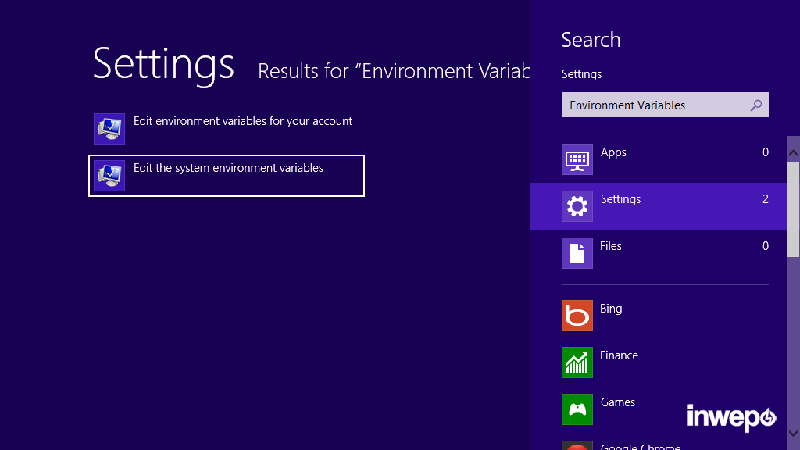Open Edit environment variables for your account

243,121
